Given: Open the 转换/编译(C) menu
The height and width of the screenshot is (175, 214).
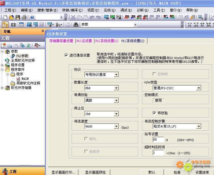Looking at the screenshot, I should point(72,10).
